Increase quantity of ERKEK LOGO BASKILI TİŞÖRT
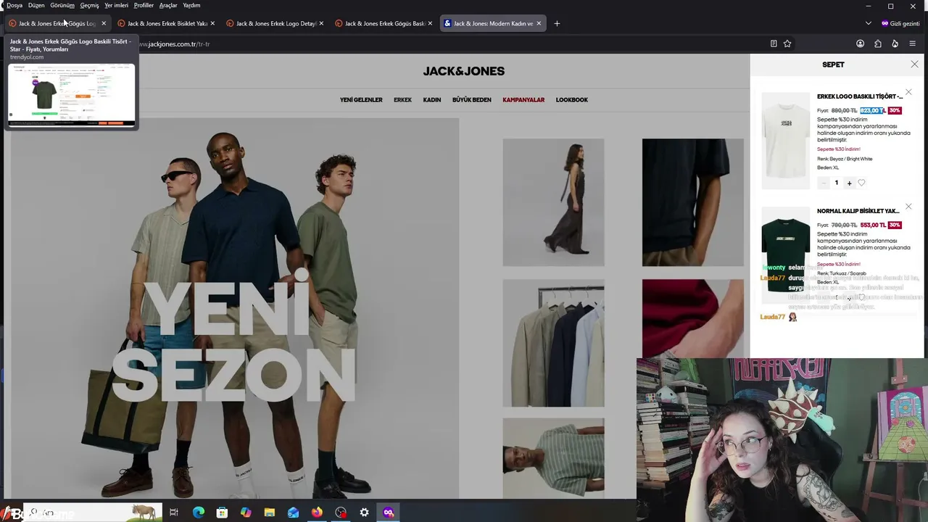This screenshot has height=522, width=928. pos(850,183)
